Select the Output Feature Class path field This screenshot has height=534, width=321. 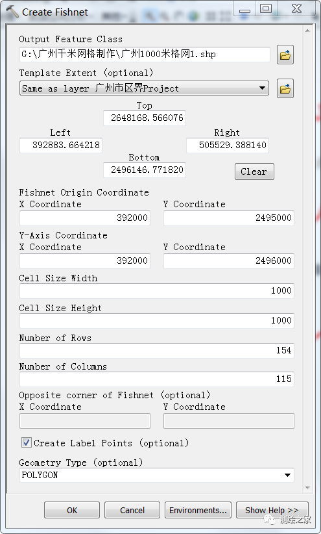(145, 55)
